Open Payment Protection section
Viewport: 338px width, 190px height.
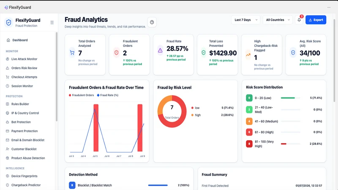tap(25, 131)
